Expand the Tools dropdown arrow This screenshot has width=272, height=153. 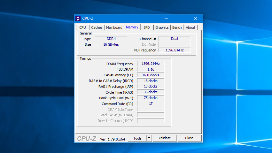(x=149, y=138)
